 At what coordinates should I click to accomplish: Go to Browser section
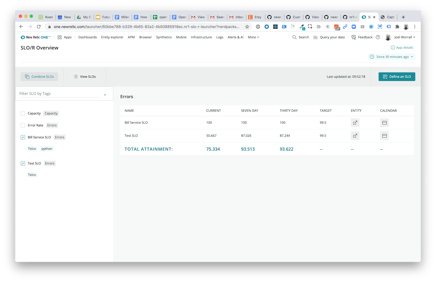pos(145,37)
